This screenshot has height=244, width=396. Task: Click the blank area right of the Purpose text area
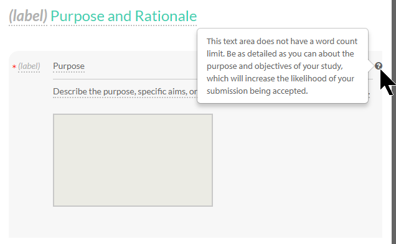click(x=297, y=160)
